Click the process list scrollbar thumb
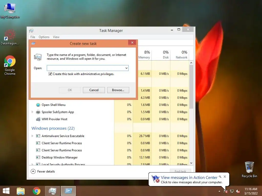This screenshot has width=262, height=196. (x=191, y=87)
